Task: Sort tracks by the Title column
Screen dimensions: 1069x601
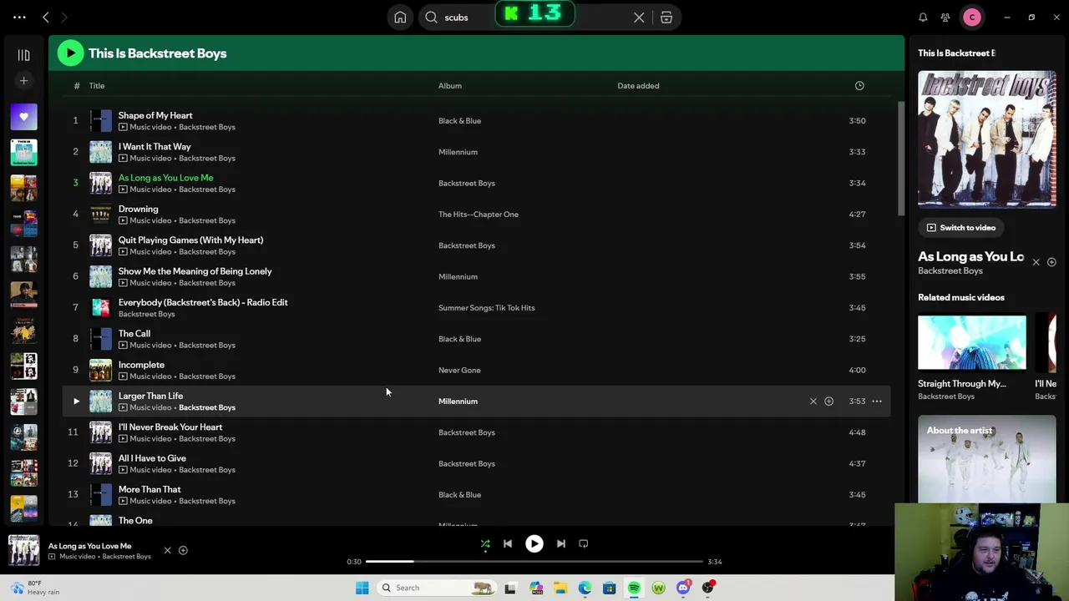Action: (97, 86)
